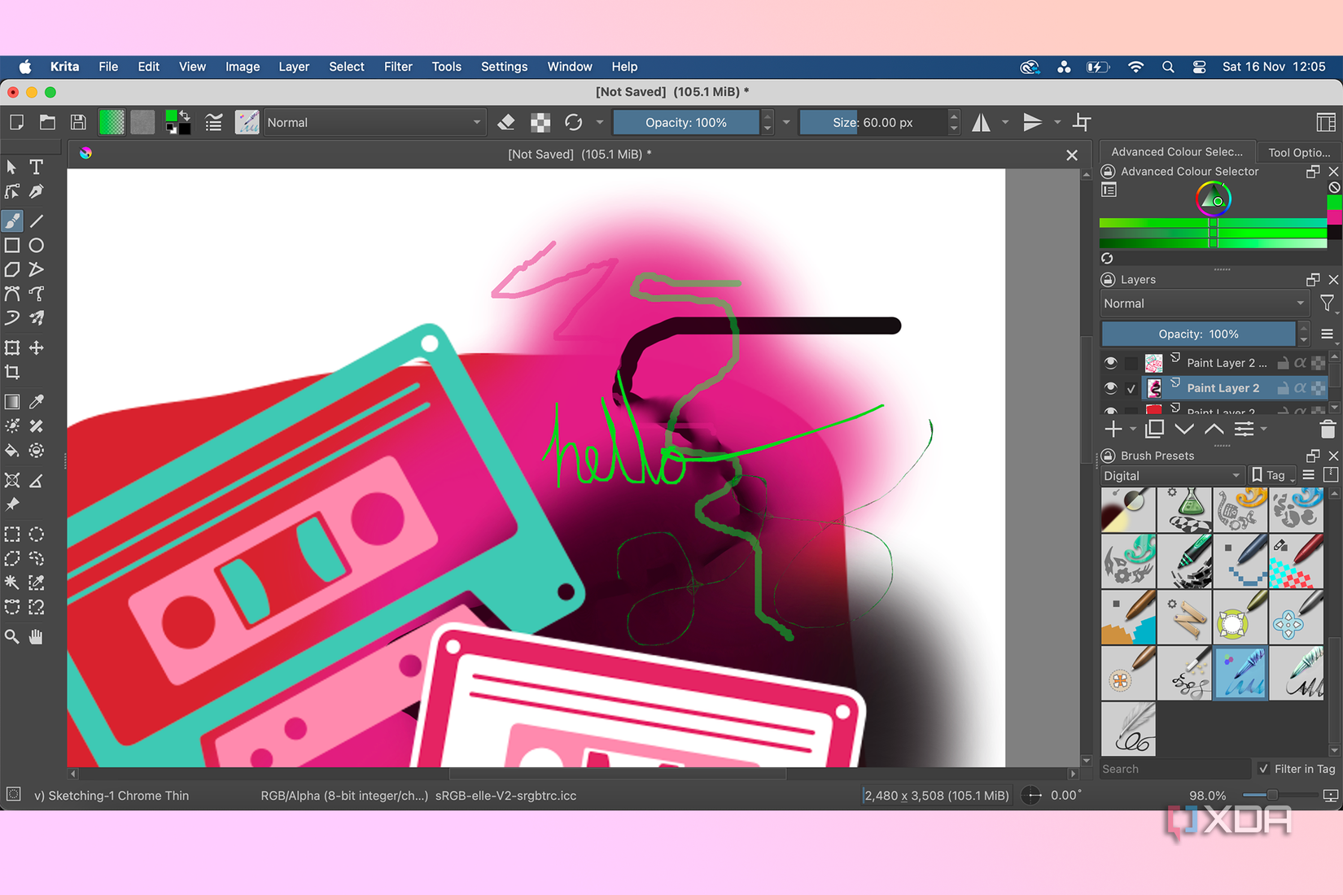Delete the selected layer via trash icon
This screenshot has height=895, width=1343.
pyautogui.click(x=1328, y=429)
